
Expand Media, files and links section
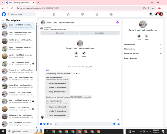143,54
